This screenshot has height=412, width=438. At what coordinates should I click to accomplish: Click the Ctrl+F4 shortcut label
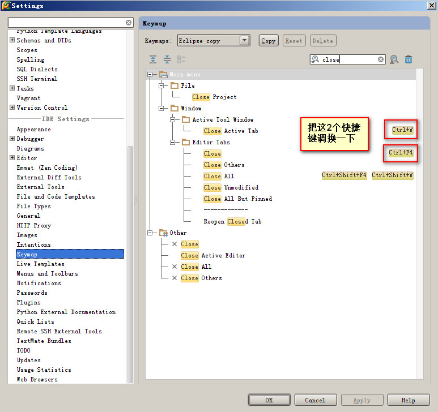[x=401, y=153]
